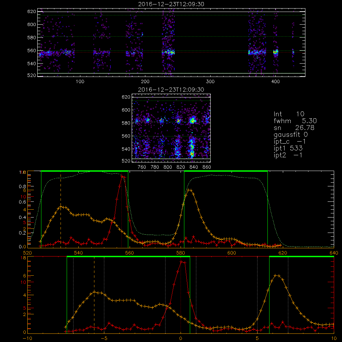Click the red y-axis label 18 on bottom plot

(23, 258)
